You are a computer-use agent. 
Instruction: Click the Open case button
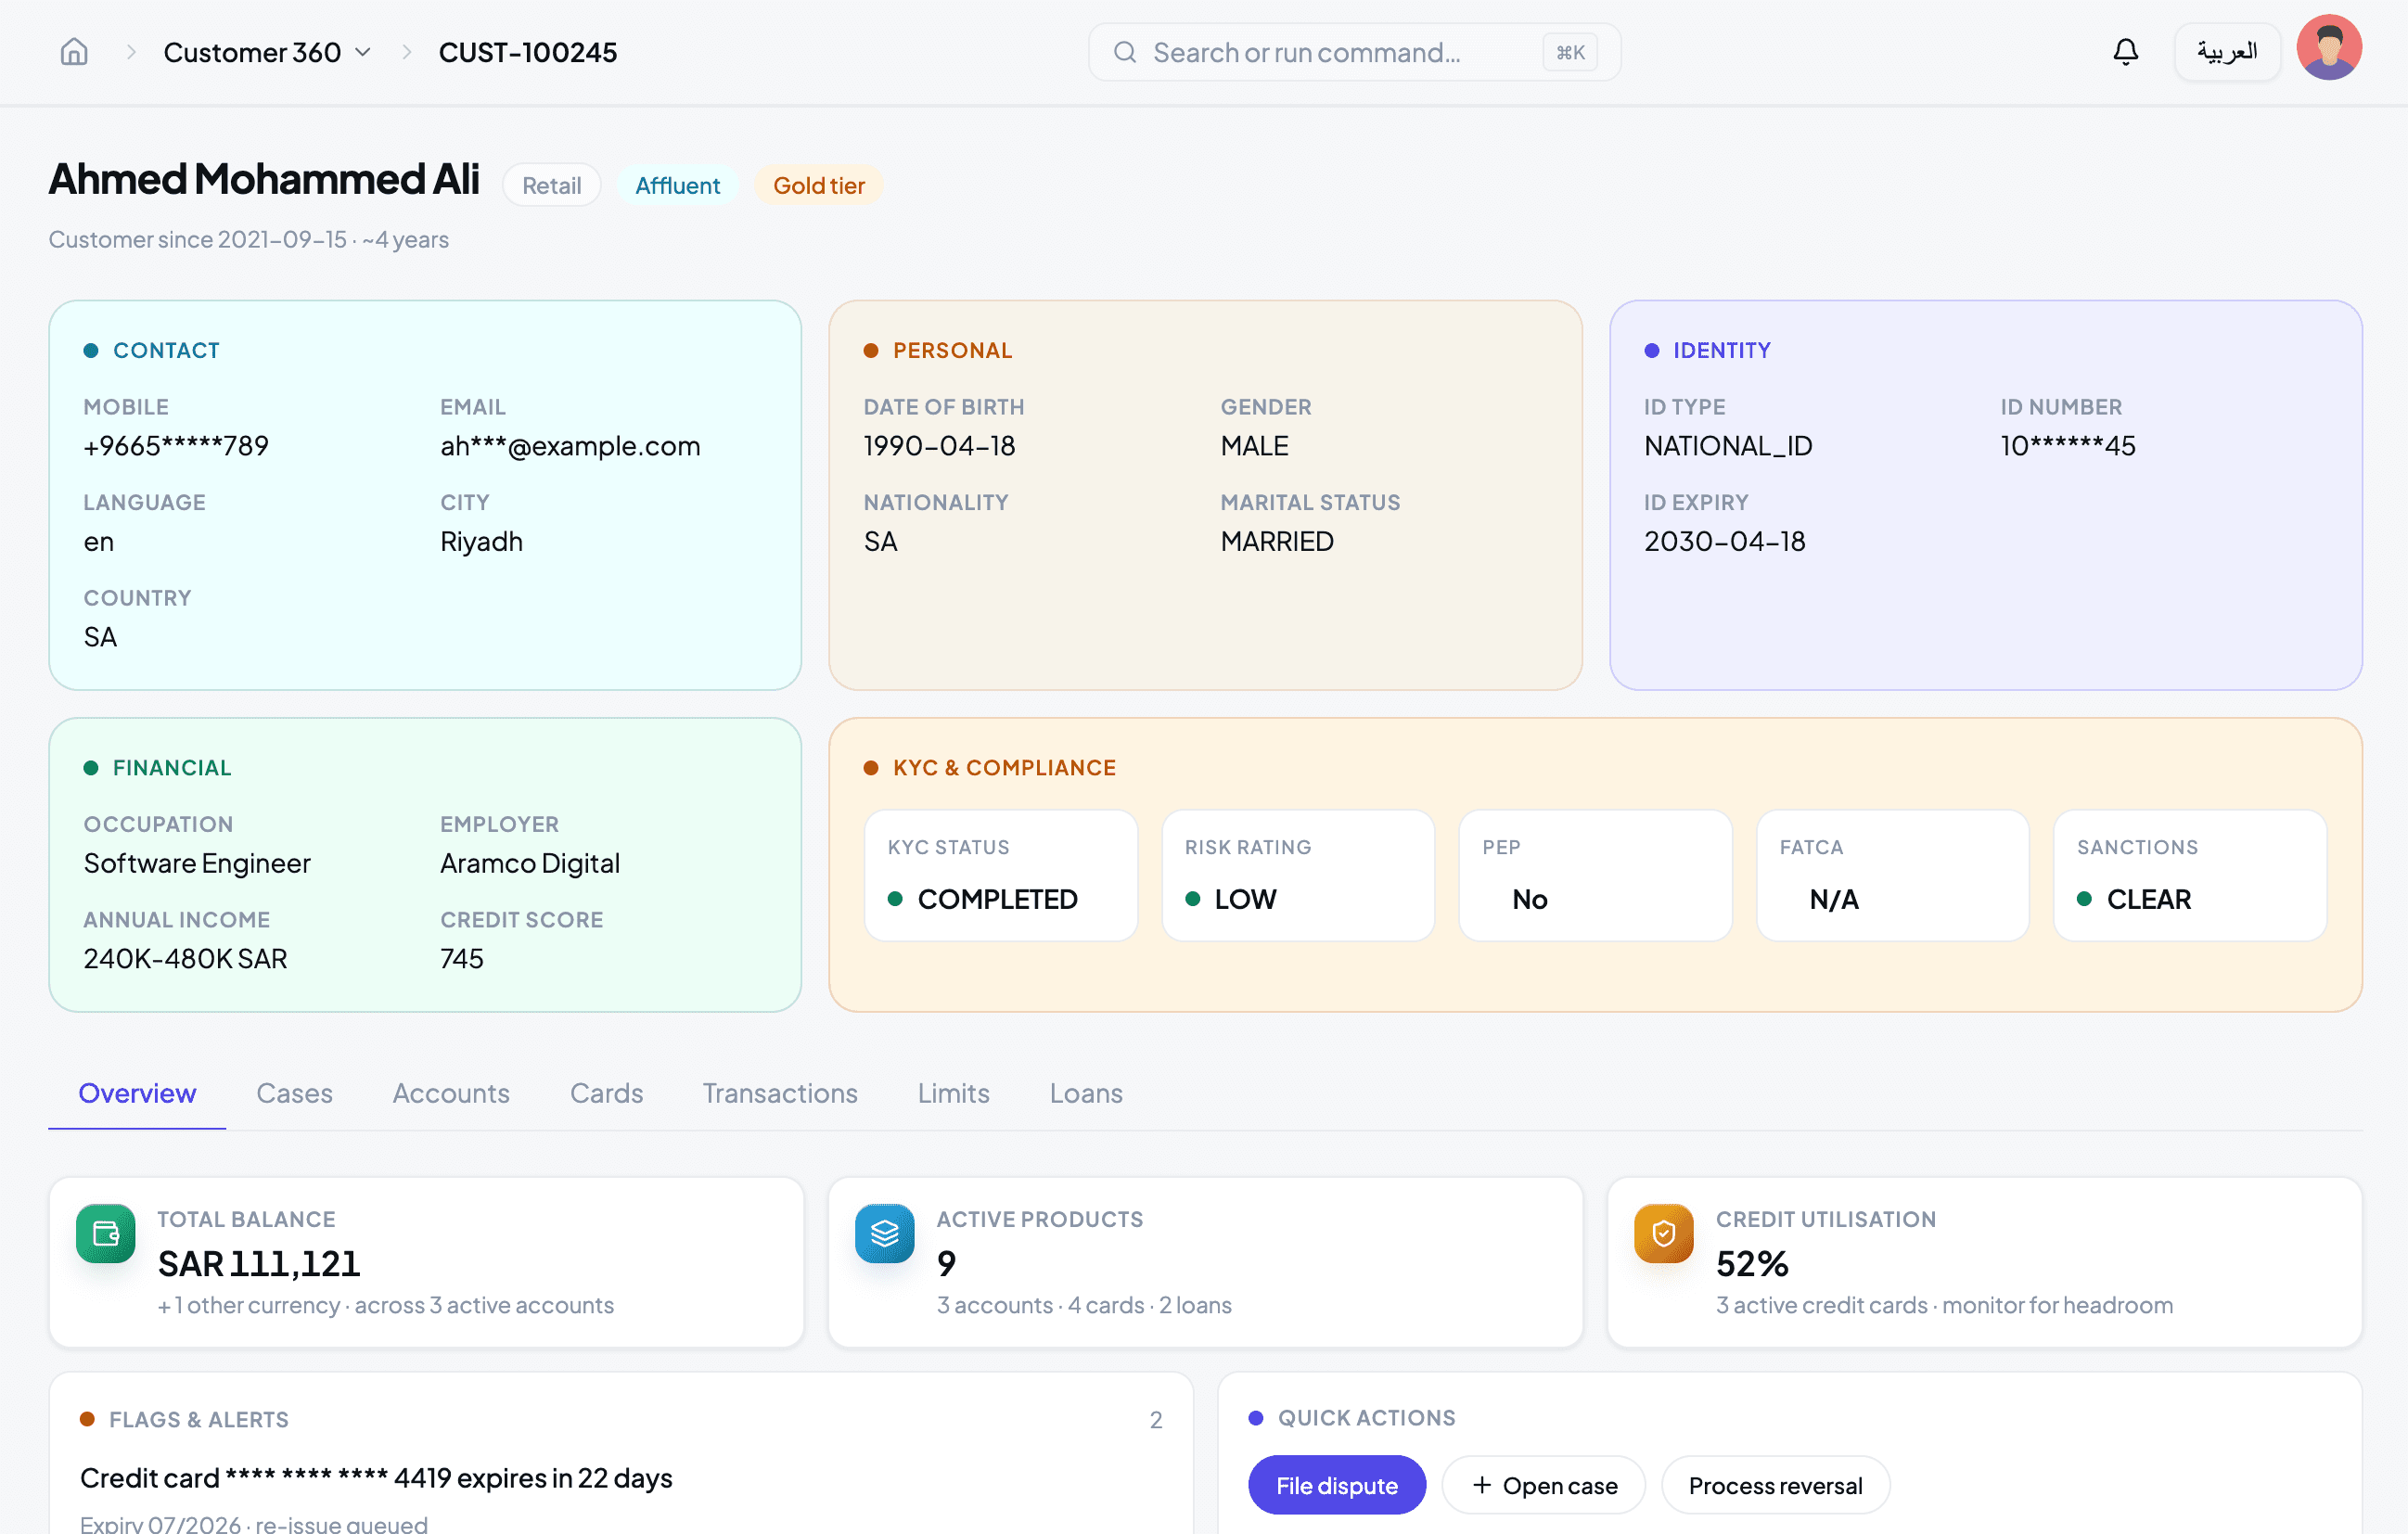click(1544, 1485)
